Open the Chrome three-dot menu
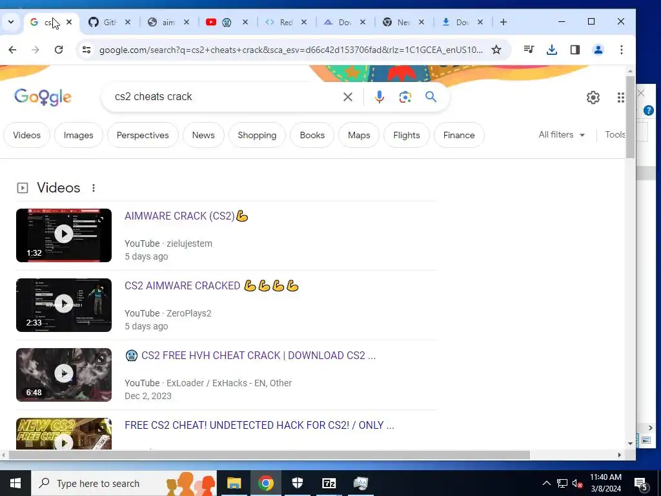The width and height of the screenshot is (661, 496). 622,50
